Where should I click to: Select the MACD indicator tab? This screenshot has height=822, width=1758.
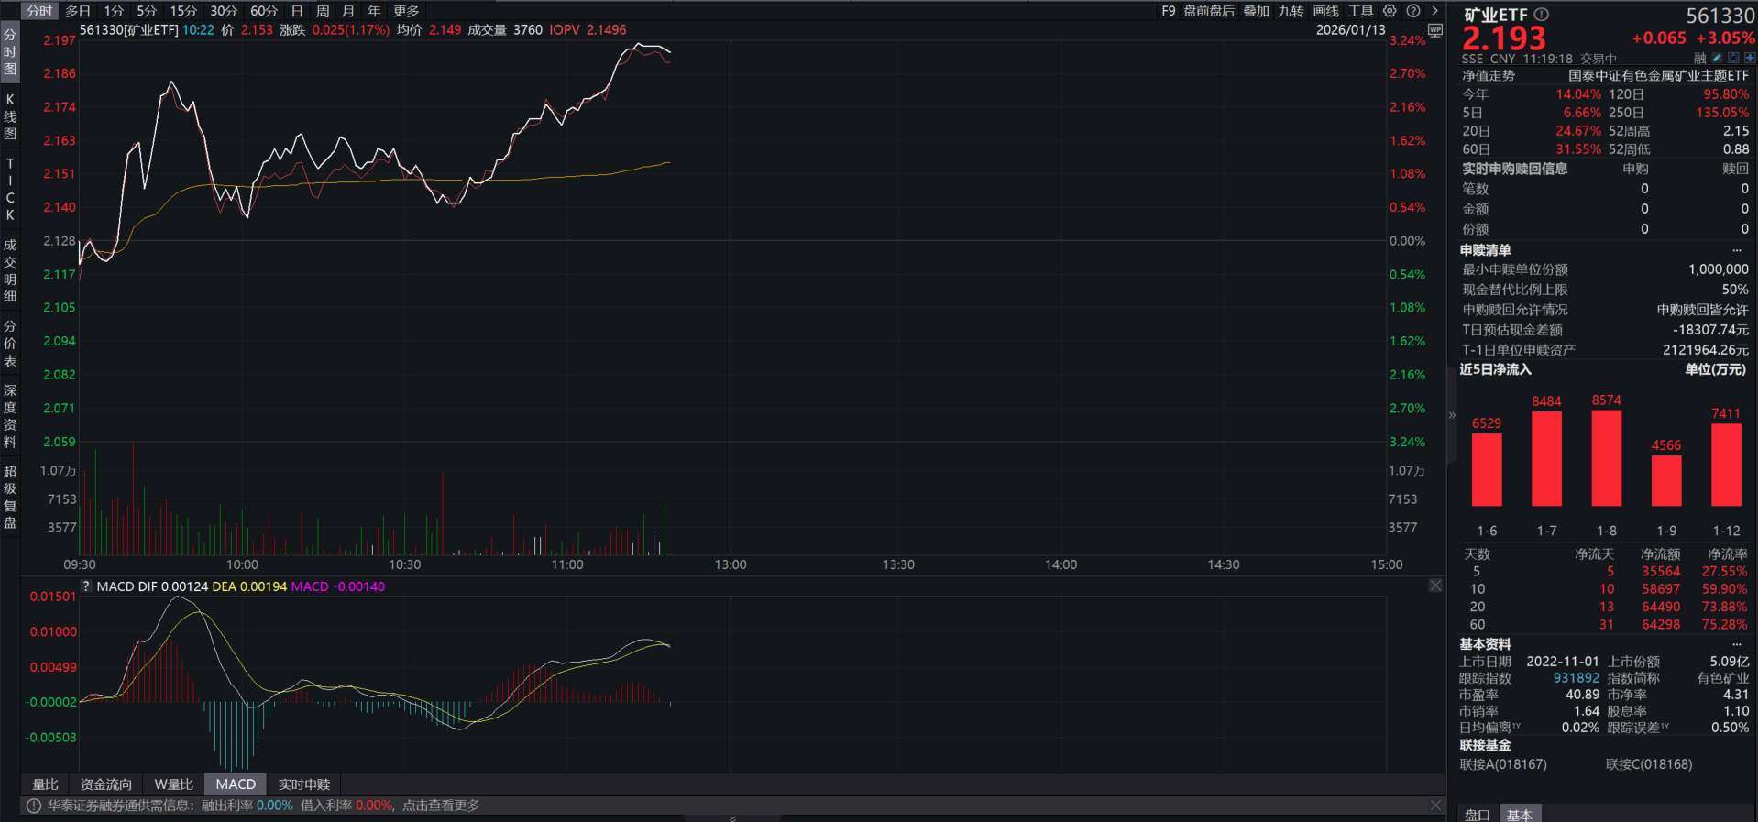click(x=236, y=784)
